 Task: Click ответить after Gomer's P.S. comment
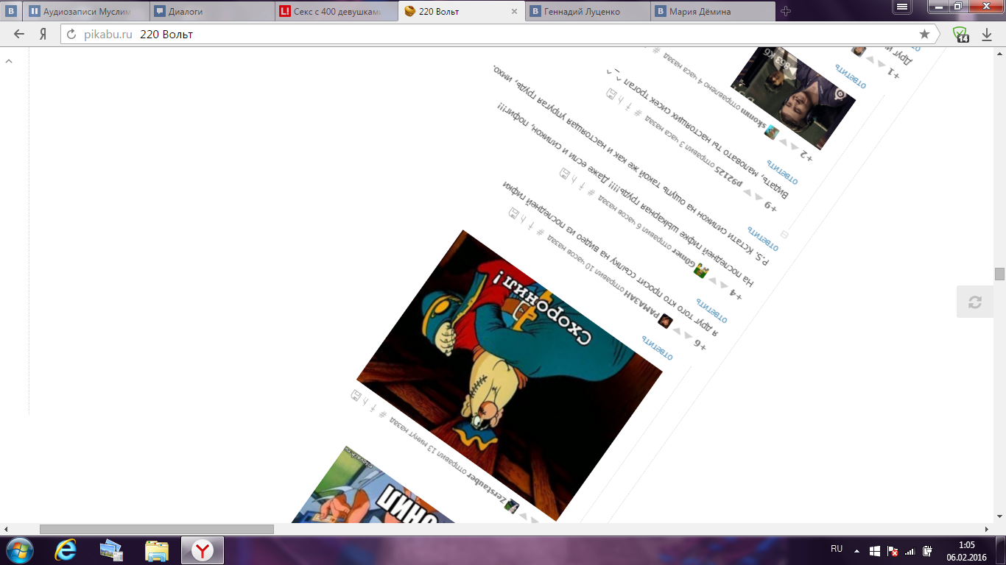pyautogui.click(x=763, y=239)
